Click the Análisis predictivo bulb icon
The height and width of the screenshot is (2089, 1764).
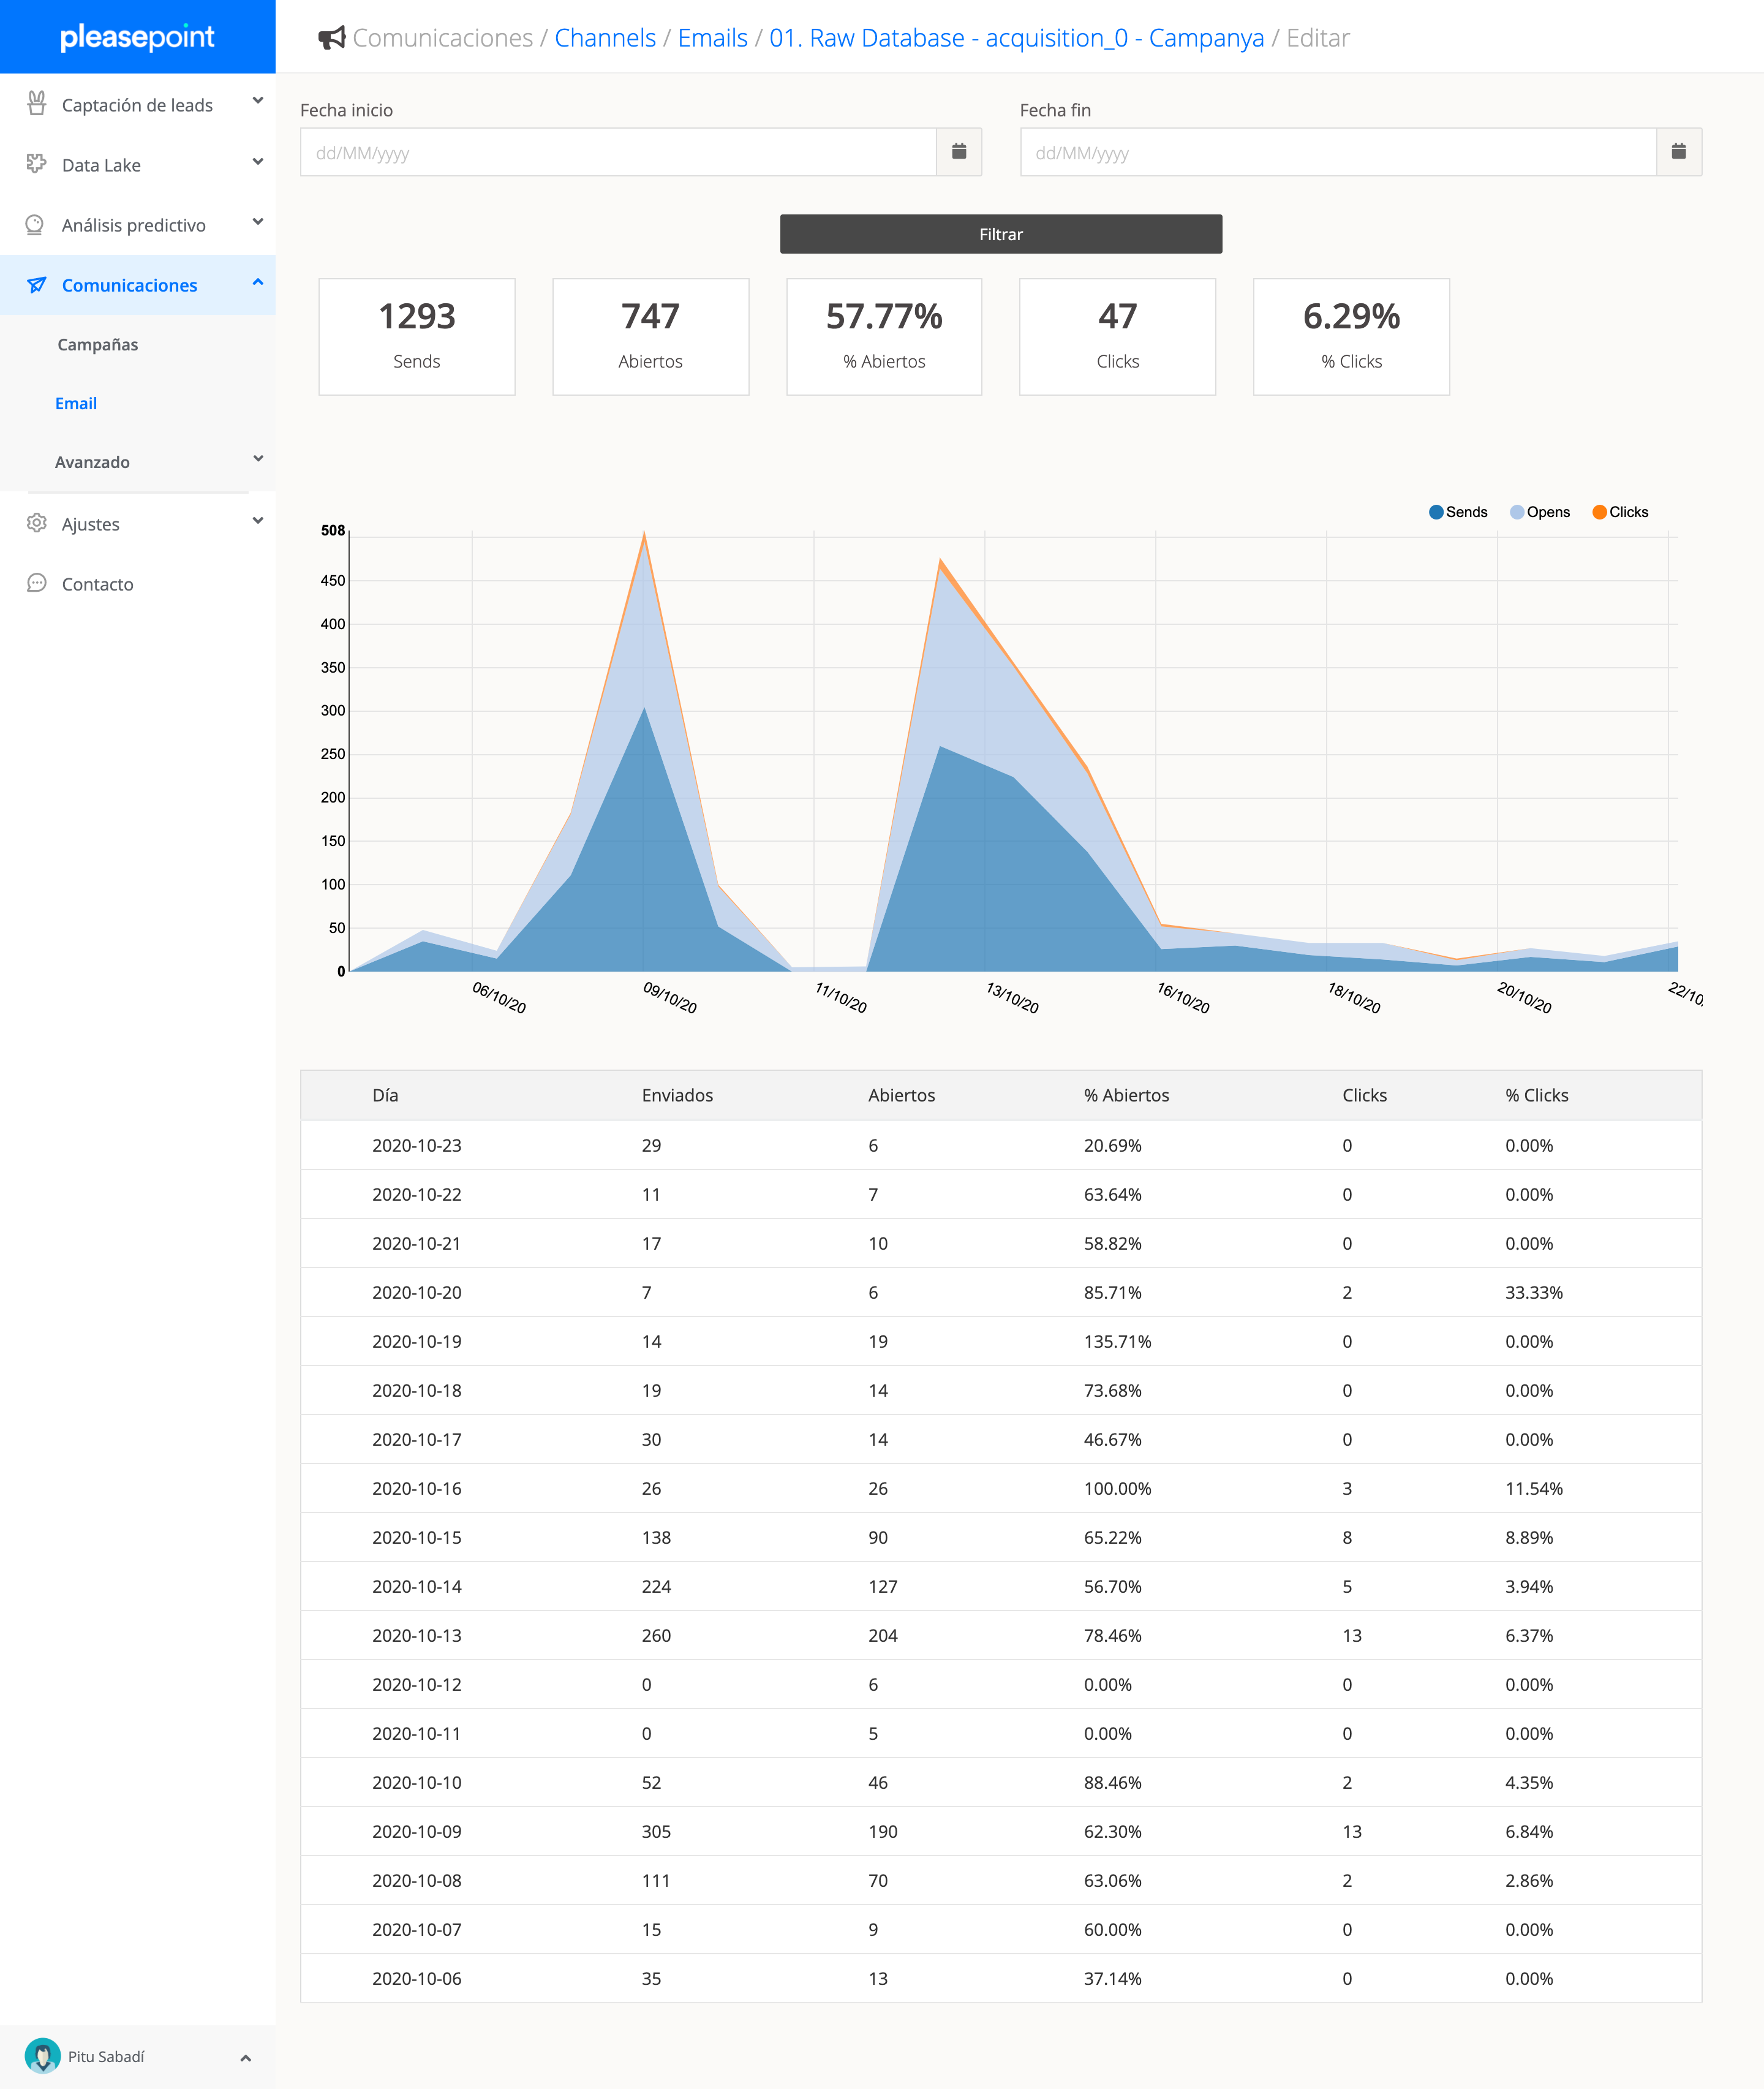[35, 224]
